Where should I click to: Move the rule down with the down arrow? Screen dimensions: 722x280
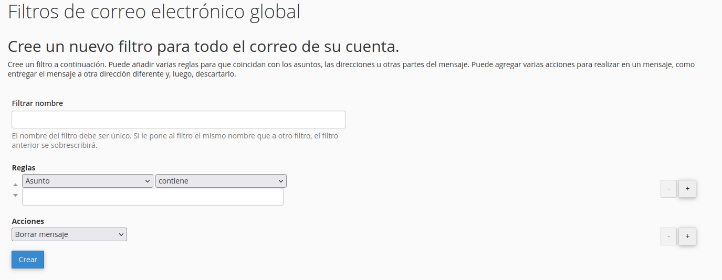pos(15,195)
